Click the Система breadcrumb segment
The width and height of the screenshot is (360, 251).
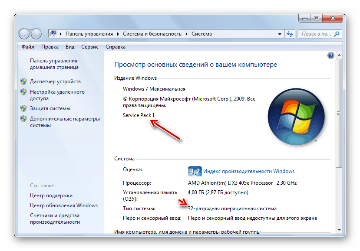[x=201, y=34]
